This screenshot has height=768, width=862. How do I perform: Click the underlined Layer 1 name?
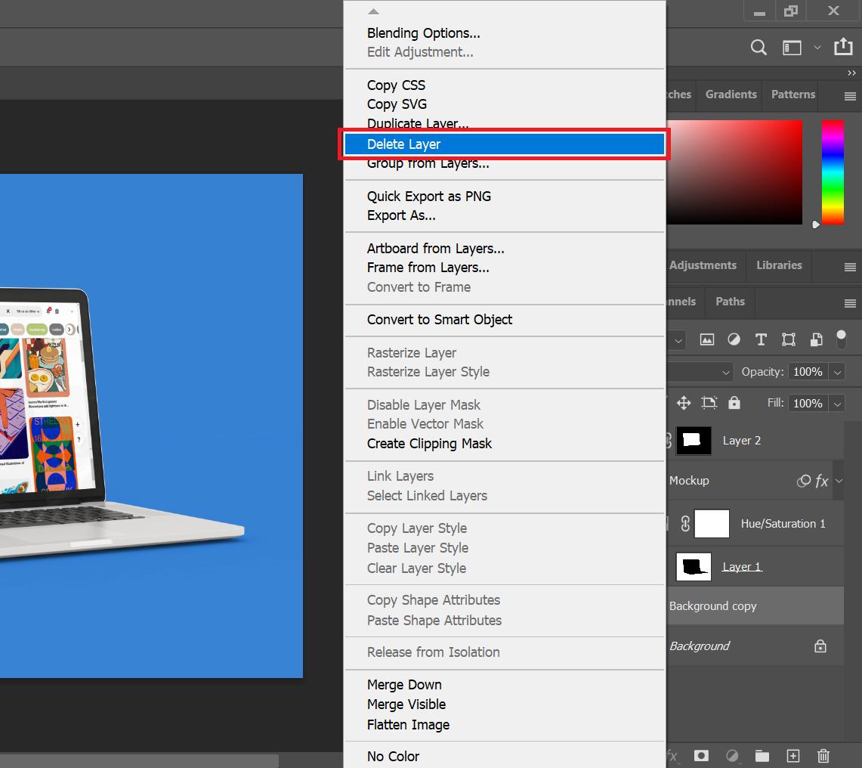[741, 566]
